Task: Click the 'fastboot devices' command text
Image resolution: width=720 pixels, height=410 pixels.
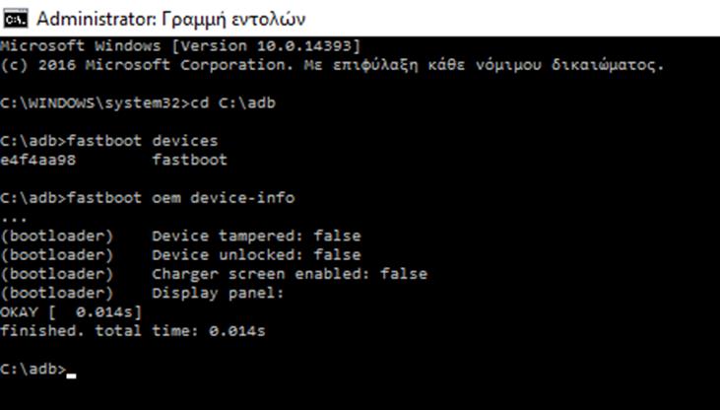Action: click(x=141, y=141)
